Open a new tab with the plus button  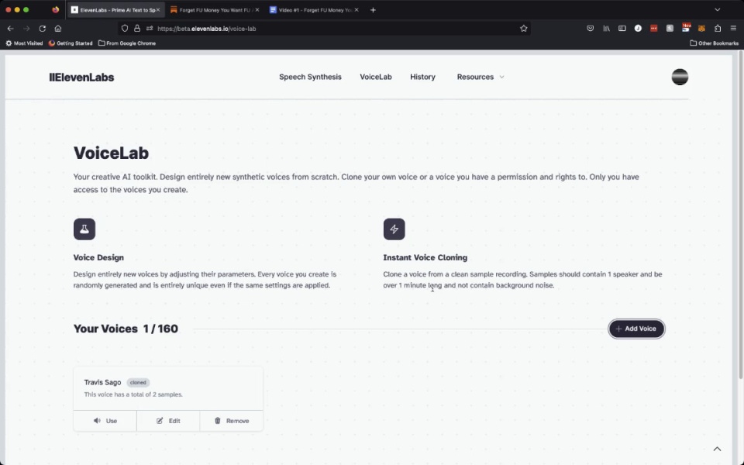373,10
